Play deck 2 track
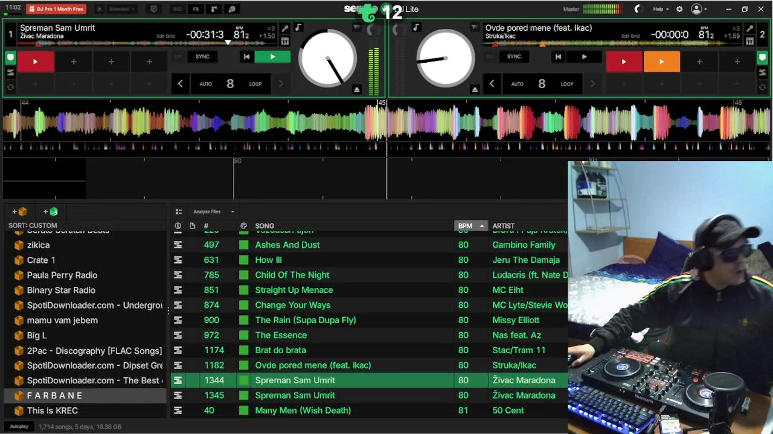This screenshot has height=434, width=773. 584,57
